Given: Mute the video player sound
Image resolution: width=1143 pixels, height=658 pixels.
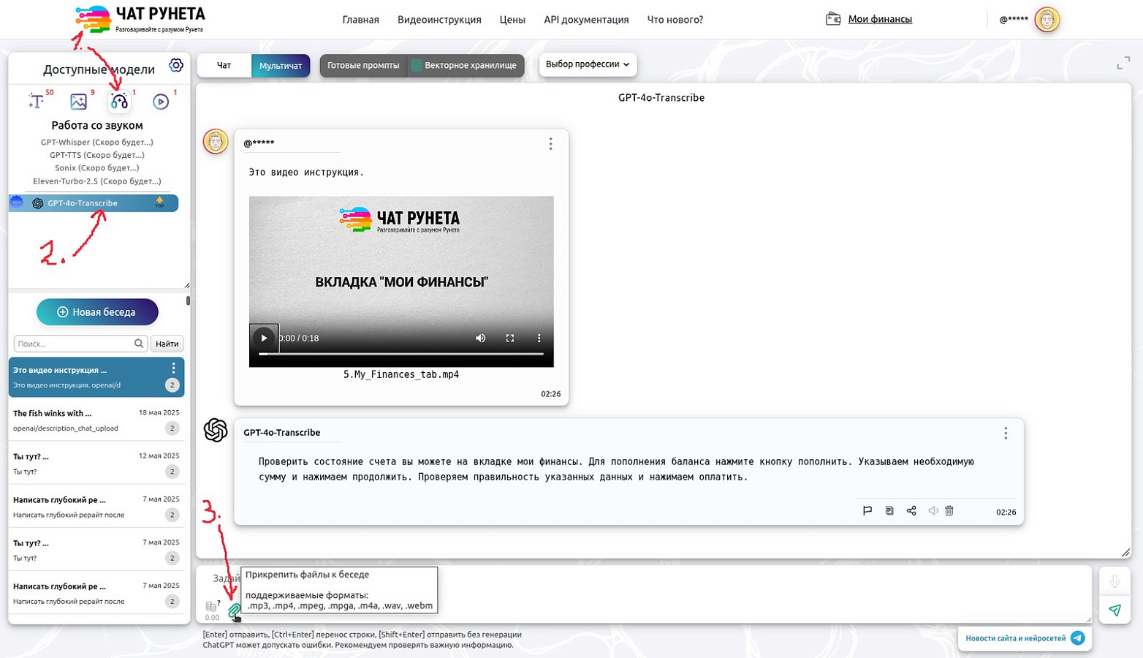Looking at the screenshot, I should click(x=480, y=338).
